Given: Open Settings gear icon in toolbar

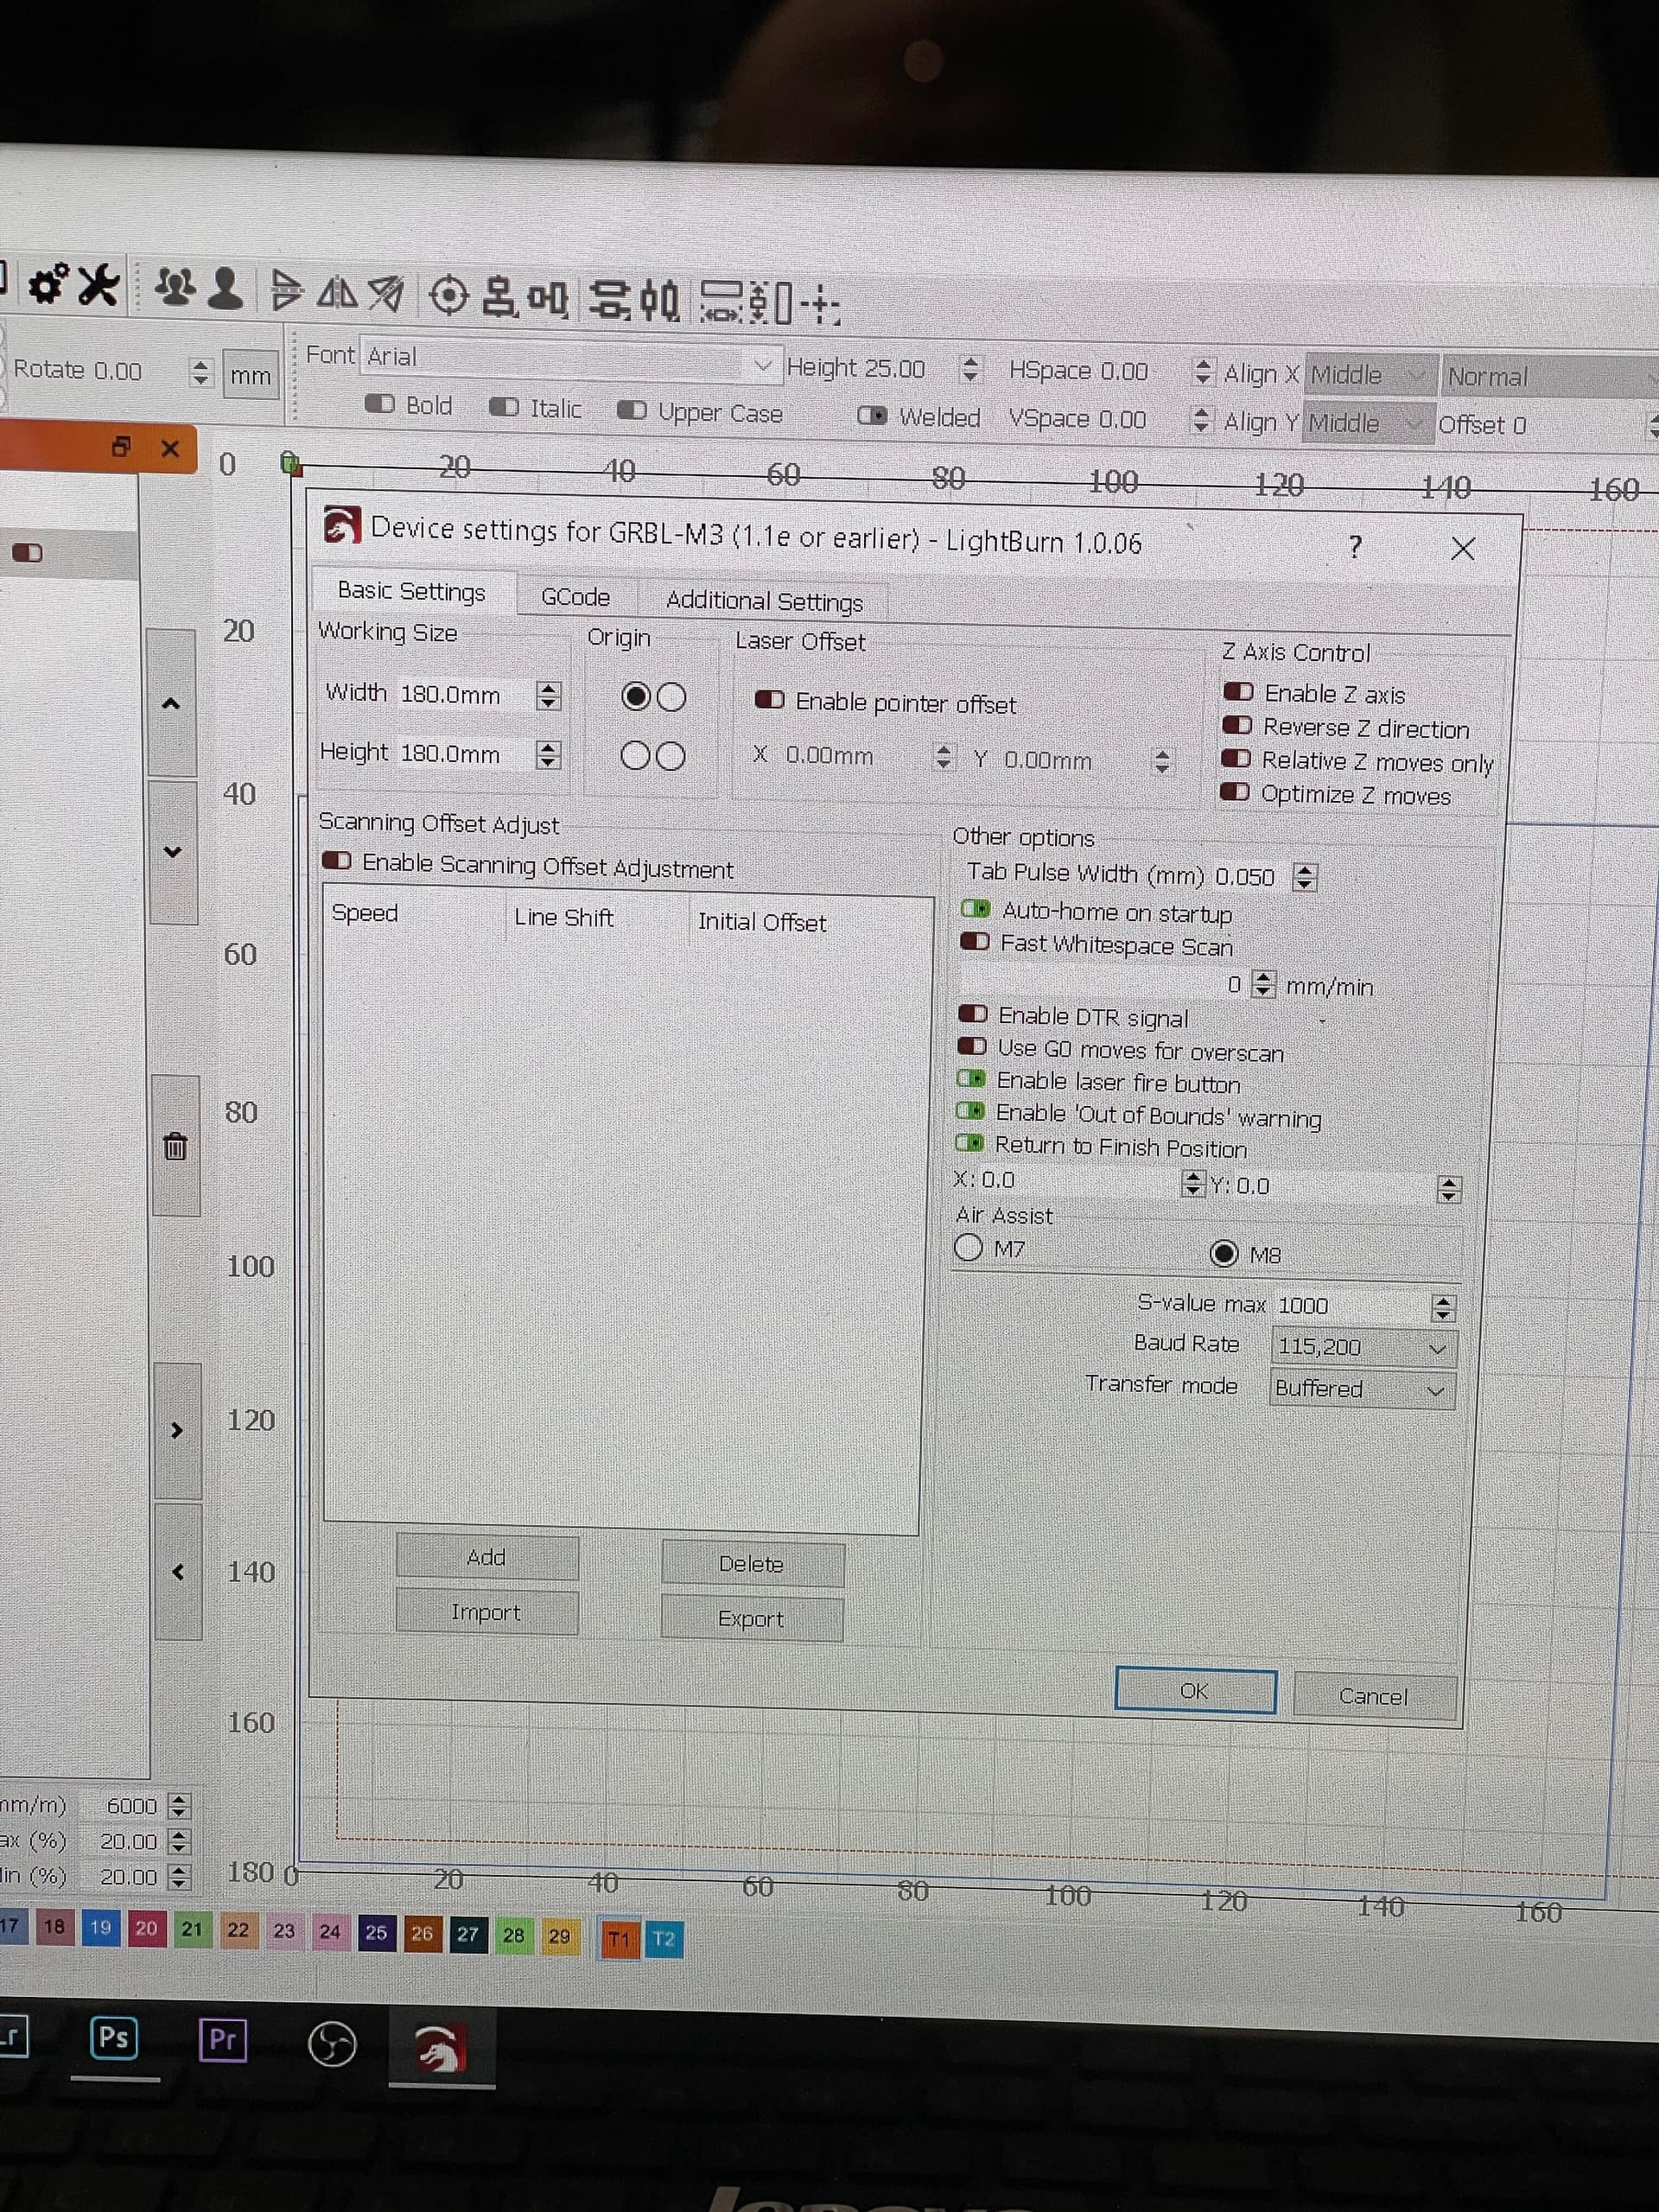Looking at the screenshot, I should point(47,284).
